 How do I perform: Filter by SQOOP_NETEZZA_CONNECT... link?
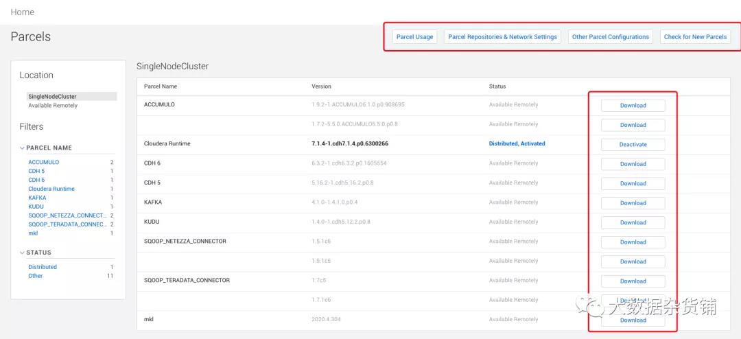(67, 215)
